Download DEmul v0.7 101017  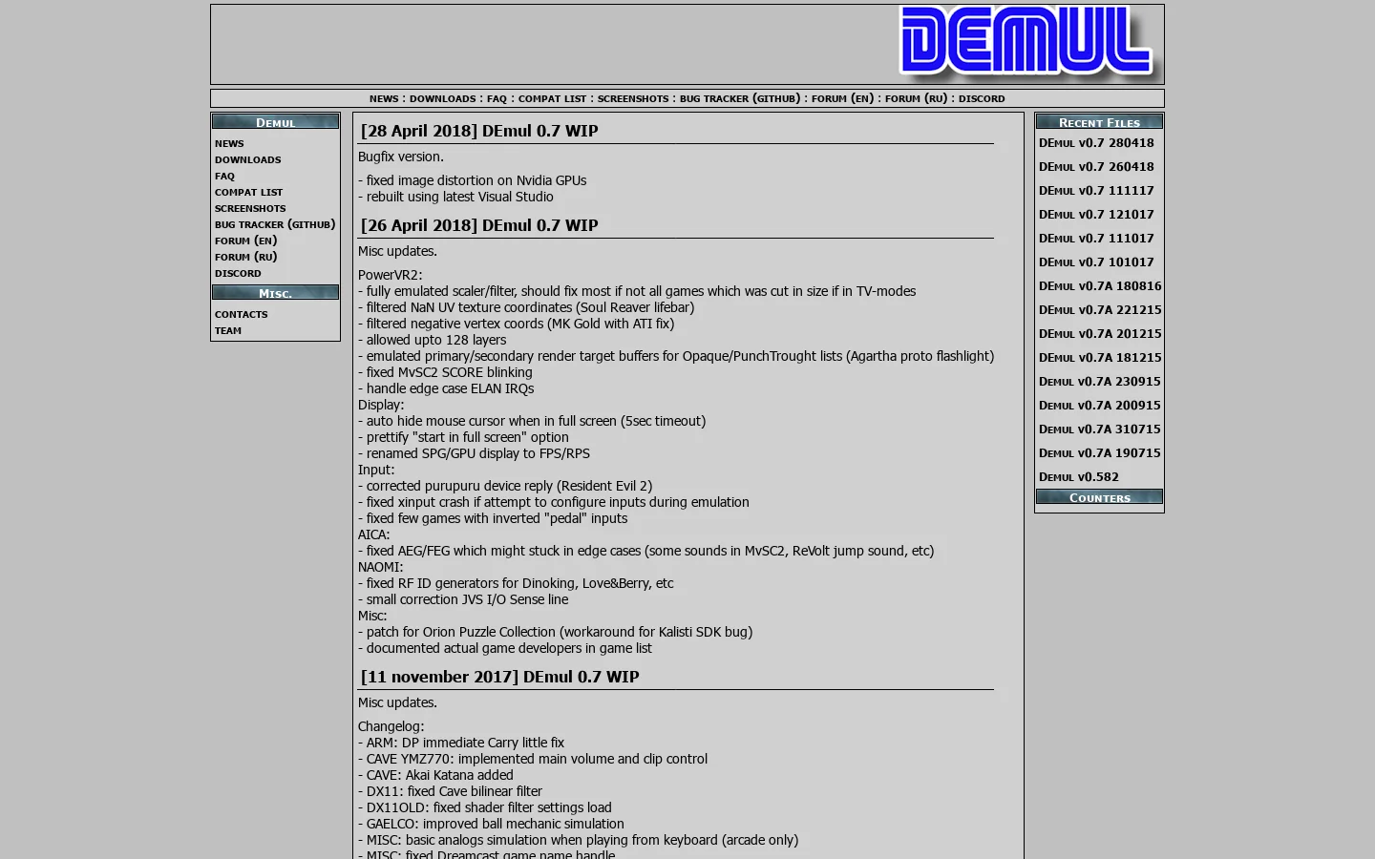(1096, 262)
